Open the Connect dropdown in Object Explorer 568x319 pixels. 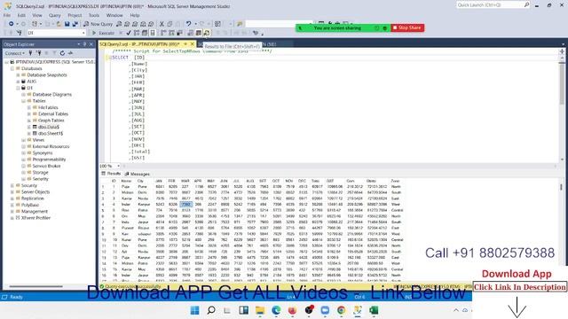15,53
